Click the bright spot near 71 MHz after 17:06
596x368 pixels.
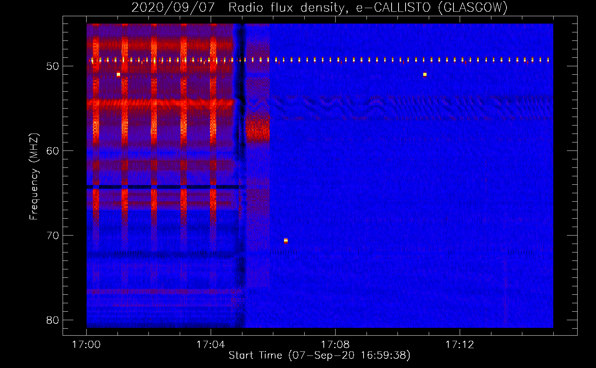point(286,241)
